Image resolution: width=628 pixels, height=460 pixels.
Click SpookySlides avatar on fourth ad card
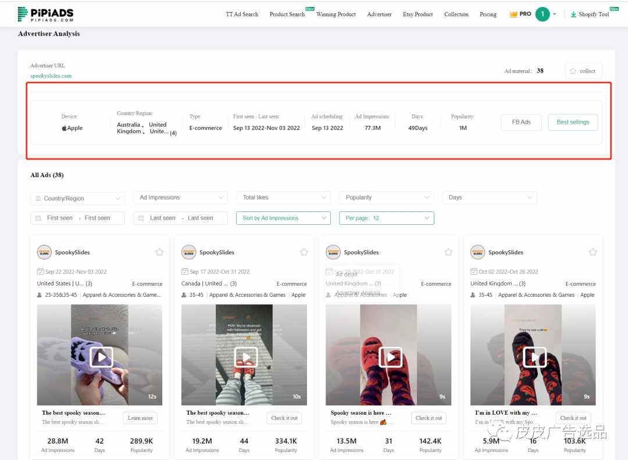point(477,253)
